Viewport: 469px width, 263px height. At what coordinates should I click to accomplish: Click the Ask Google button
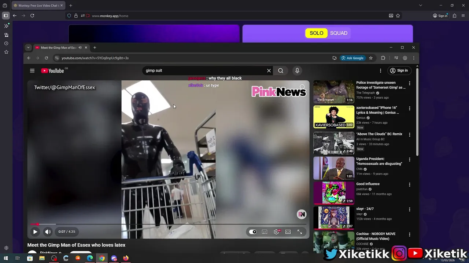tap(352, 58)
